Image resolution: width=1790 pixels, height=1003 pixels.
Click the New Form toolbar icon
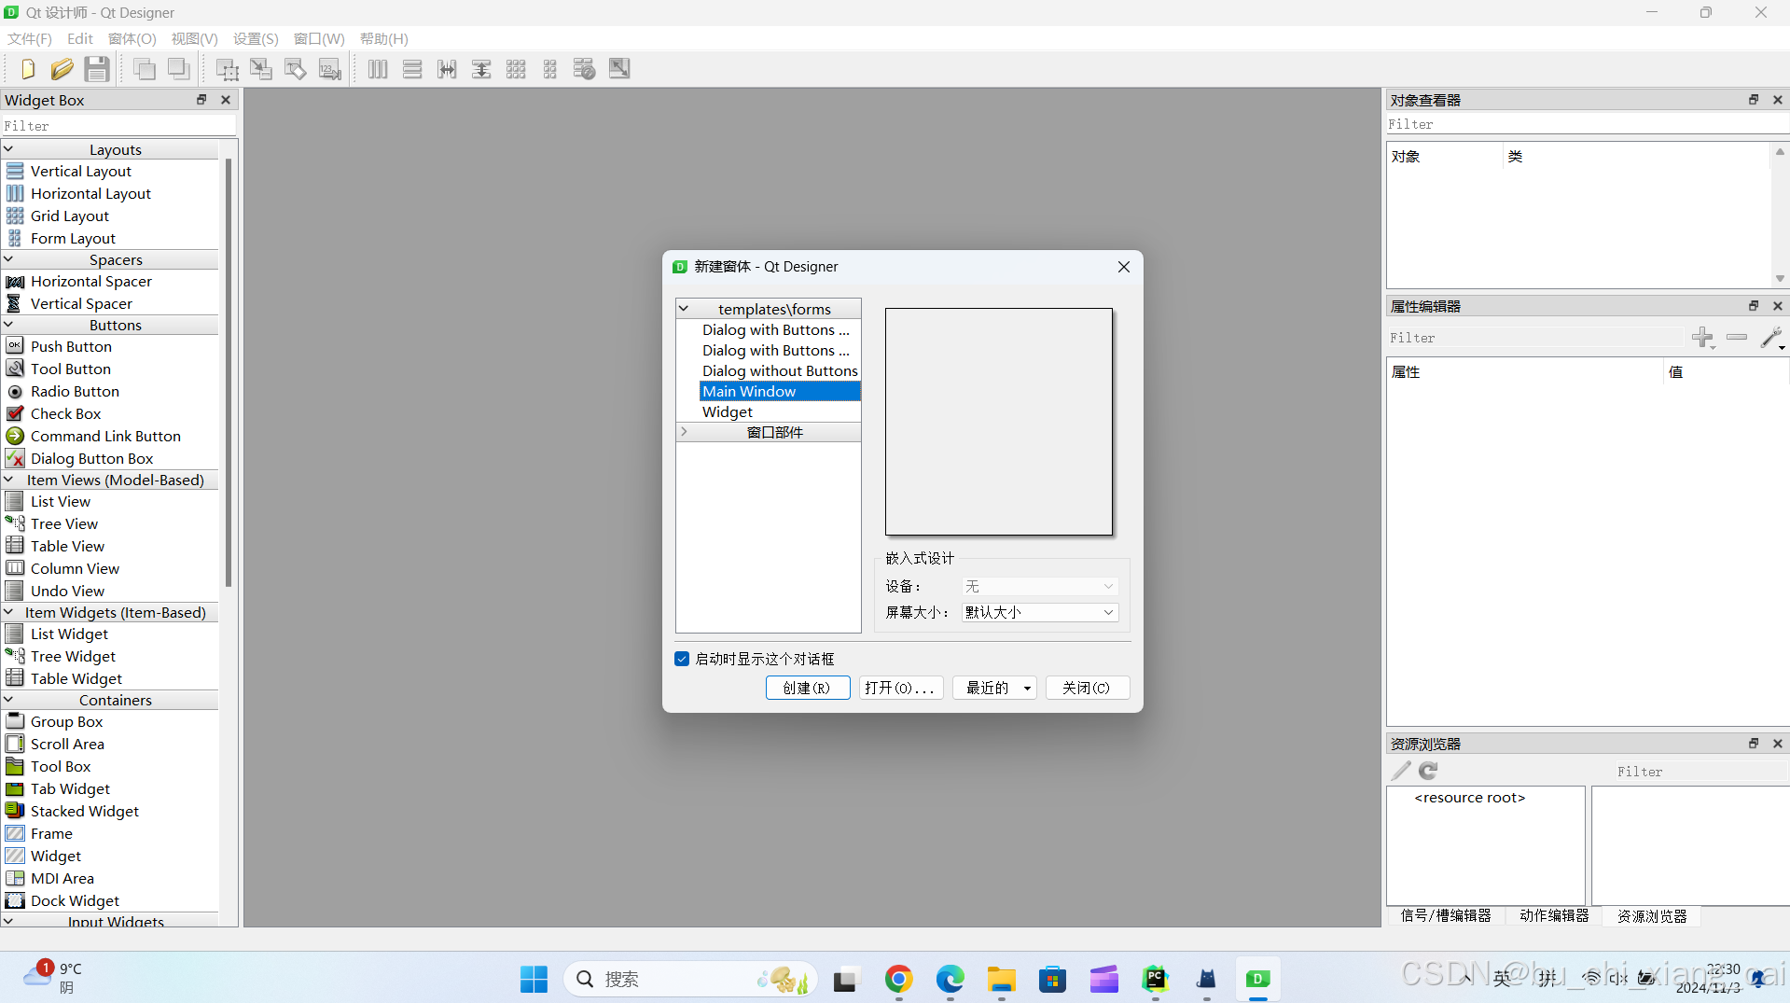[x=28, y=69]
